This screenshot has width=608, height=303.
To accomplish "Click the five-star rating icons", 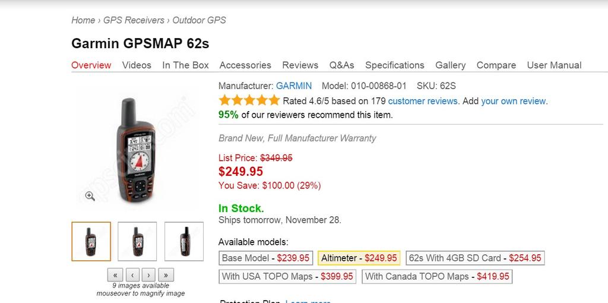I will [x=249, y=100].
